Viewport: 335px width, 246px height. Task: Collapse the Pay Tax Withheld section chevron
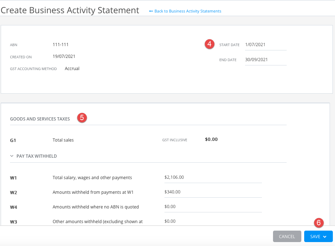(12, 156)
